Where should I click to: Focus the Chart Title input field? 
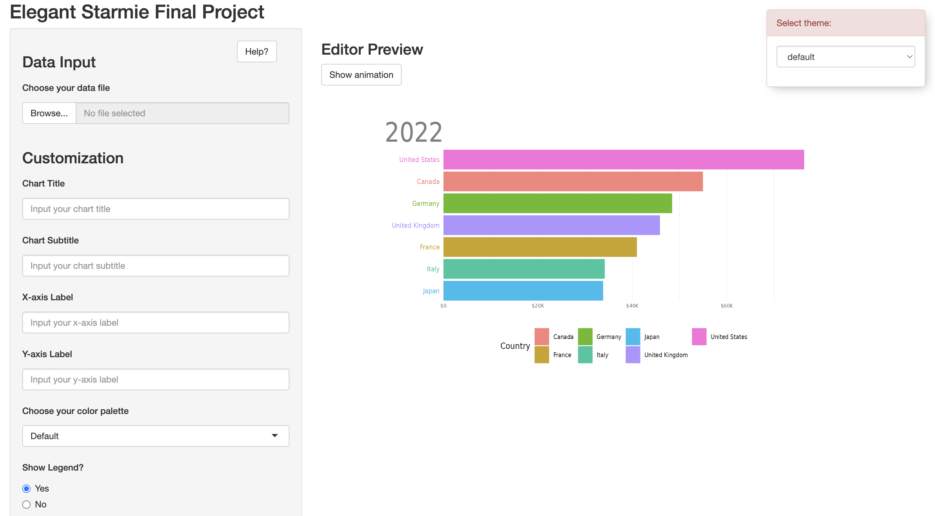155,209
